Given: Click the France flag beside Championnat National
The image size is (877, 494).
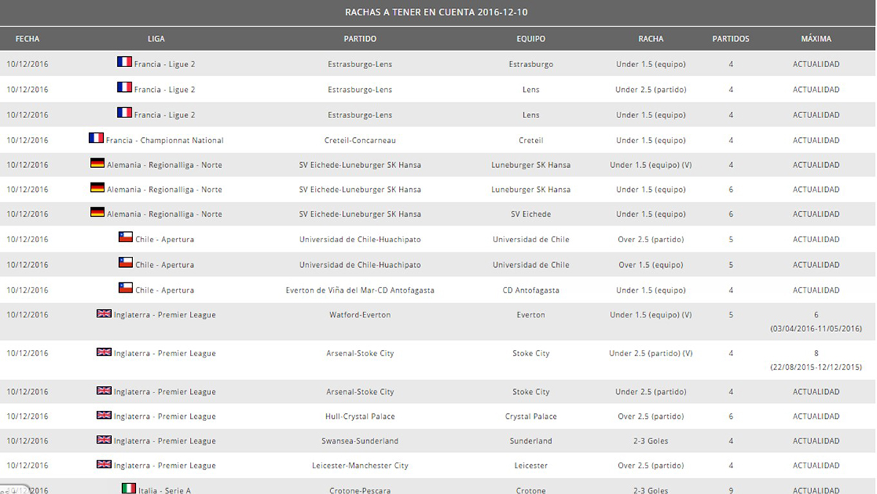Looking at the screenshot, I should pyautogui.click(x=96, y=138).
